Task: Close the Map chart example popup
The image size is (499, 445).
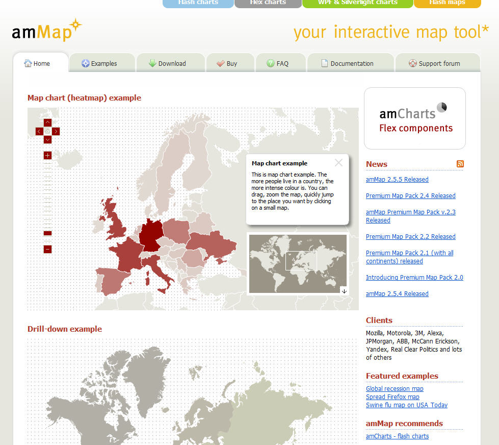Action: click(338, 163)
